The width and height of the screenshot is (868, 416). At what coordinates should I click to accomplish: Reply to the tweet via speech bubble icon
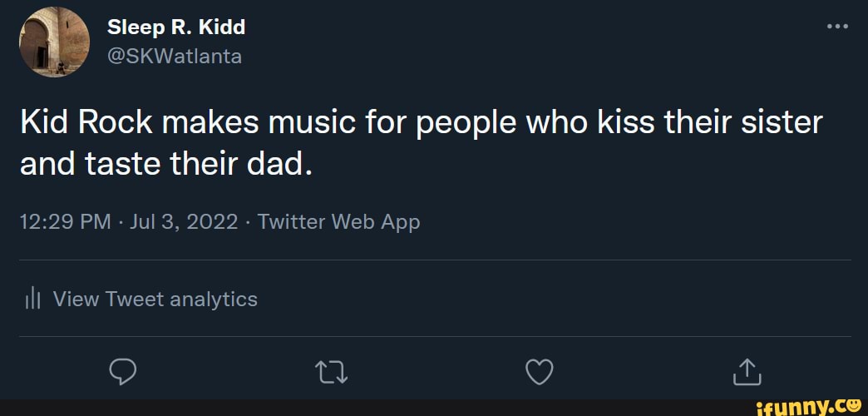click(122, 372)
